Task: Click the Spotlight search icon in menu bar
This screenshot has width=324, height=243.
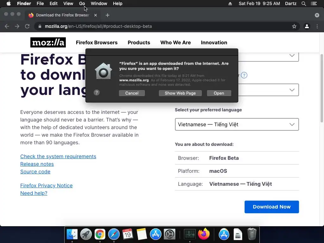Action: click(303, 3)
